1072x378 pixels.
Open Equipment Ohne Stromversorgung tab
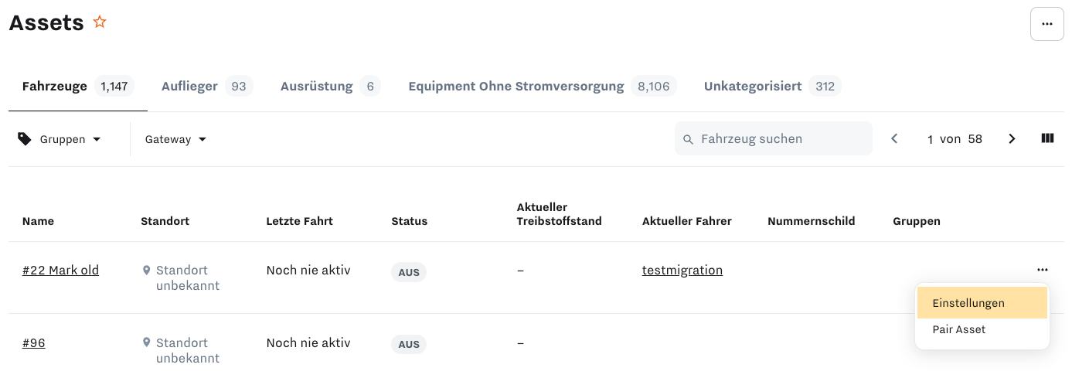(x=542, y=86)
